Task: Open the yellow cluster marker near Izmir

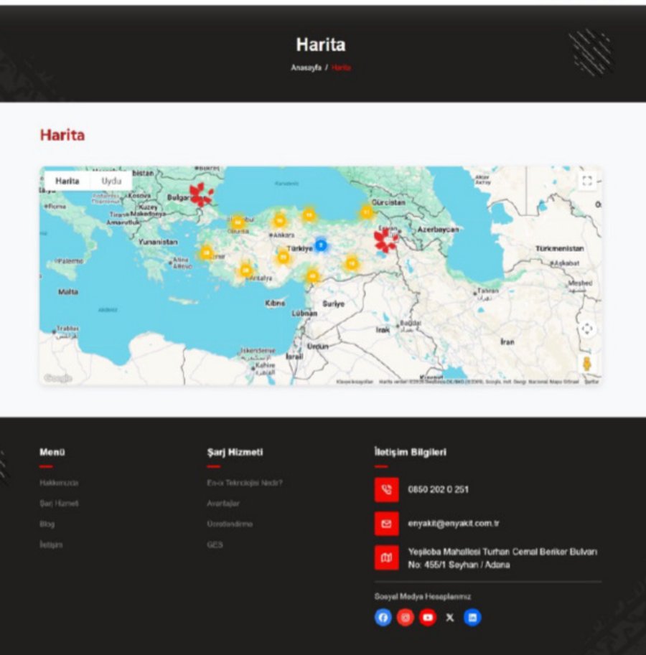Action: click(206, 253)
